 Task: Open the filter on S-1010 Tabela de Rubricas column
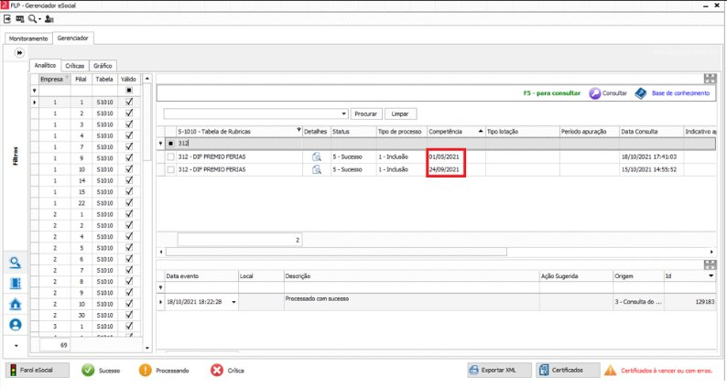point(298,130)
